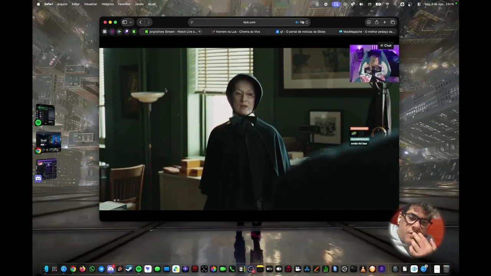Open the Chat panel button
The image size is (491, 276).
click(x=386, y=46)
